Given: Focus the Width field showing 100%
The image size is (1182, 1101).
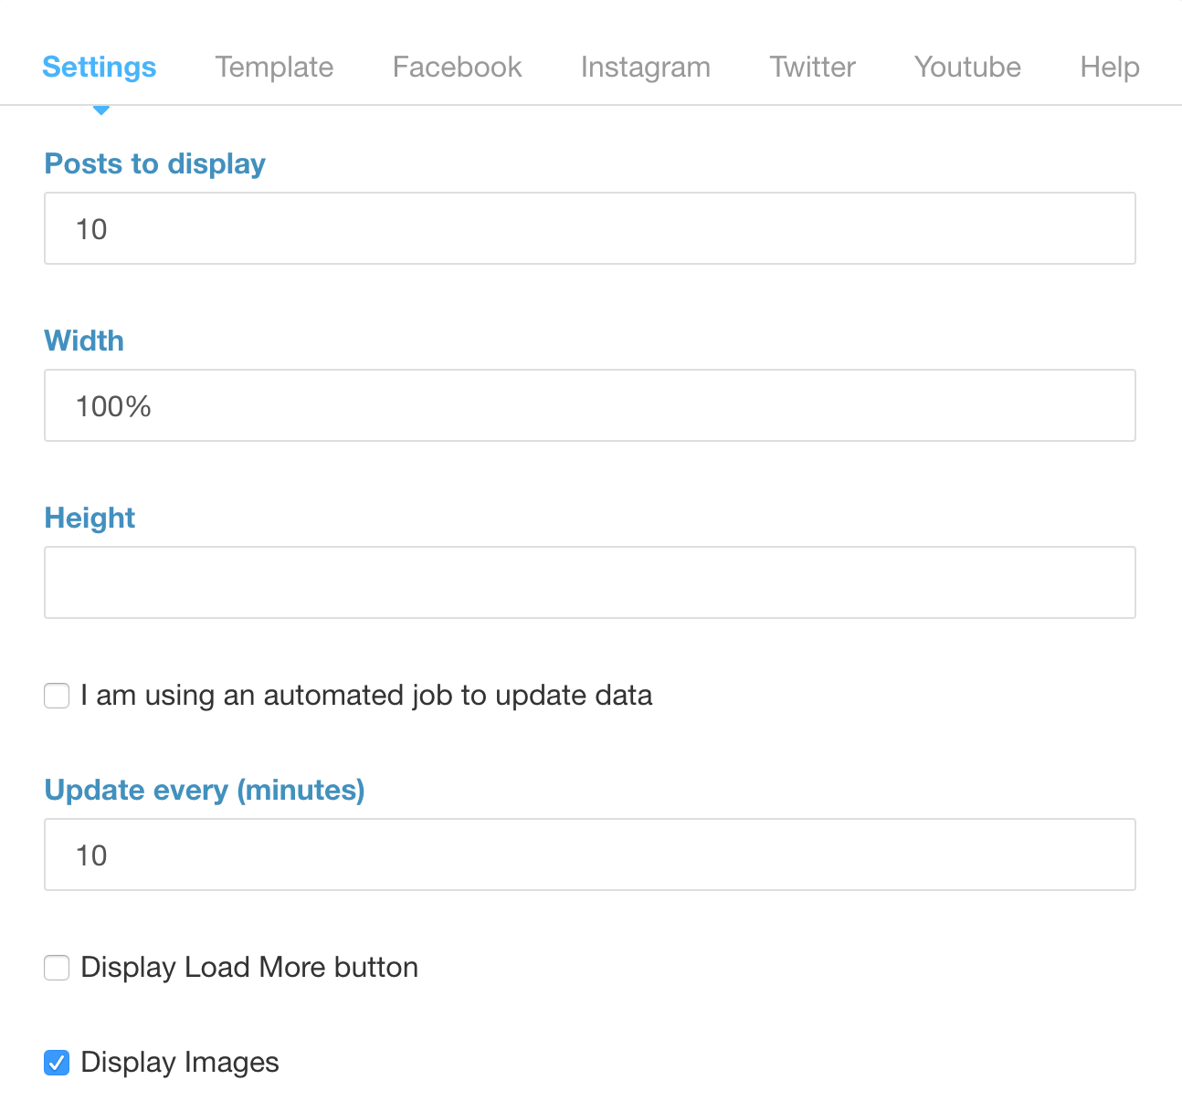Looking at the screenshot, I should coord(589,405).
